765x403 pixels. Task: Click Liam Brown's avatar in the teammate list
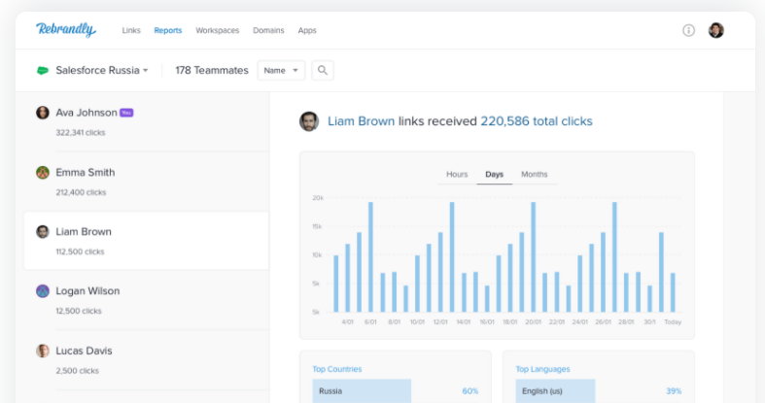tap(43, 231)
